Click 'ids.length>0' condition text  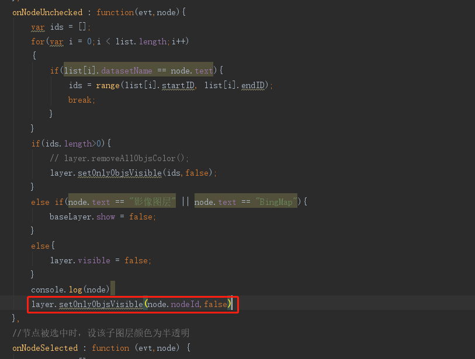pyautogui.click(x=73, y=144)
